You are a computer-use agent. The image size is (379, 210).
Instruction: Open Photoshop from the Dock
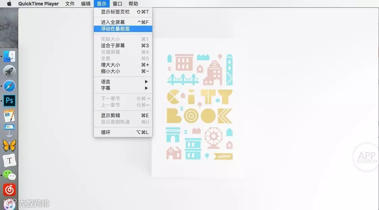click(9, 101)
